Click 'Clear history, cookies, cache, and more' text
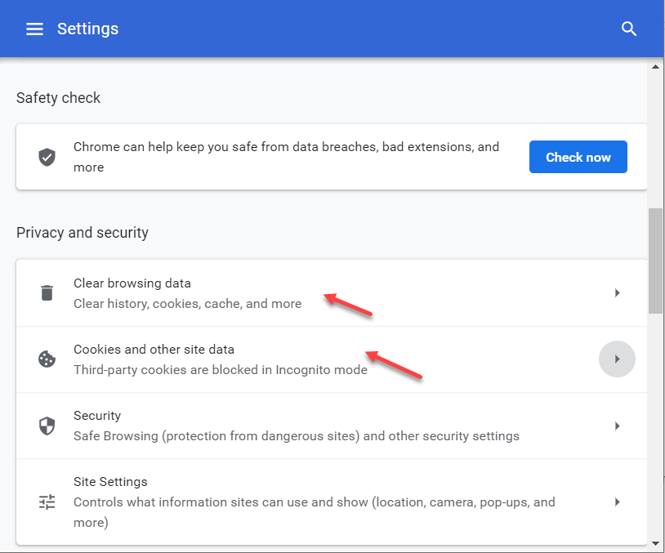Image resolution: width=665 pixels, height=553 pixels. pos(187,304)
